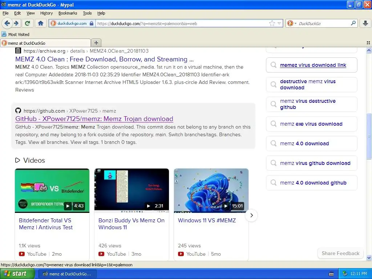Image resolution: width=372 pixels, height=279 pixels.
Task: Click the vertical scrollbar thumb
Action: coord(369,137)
